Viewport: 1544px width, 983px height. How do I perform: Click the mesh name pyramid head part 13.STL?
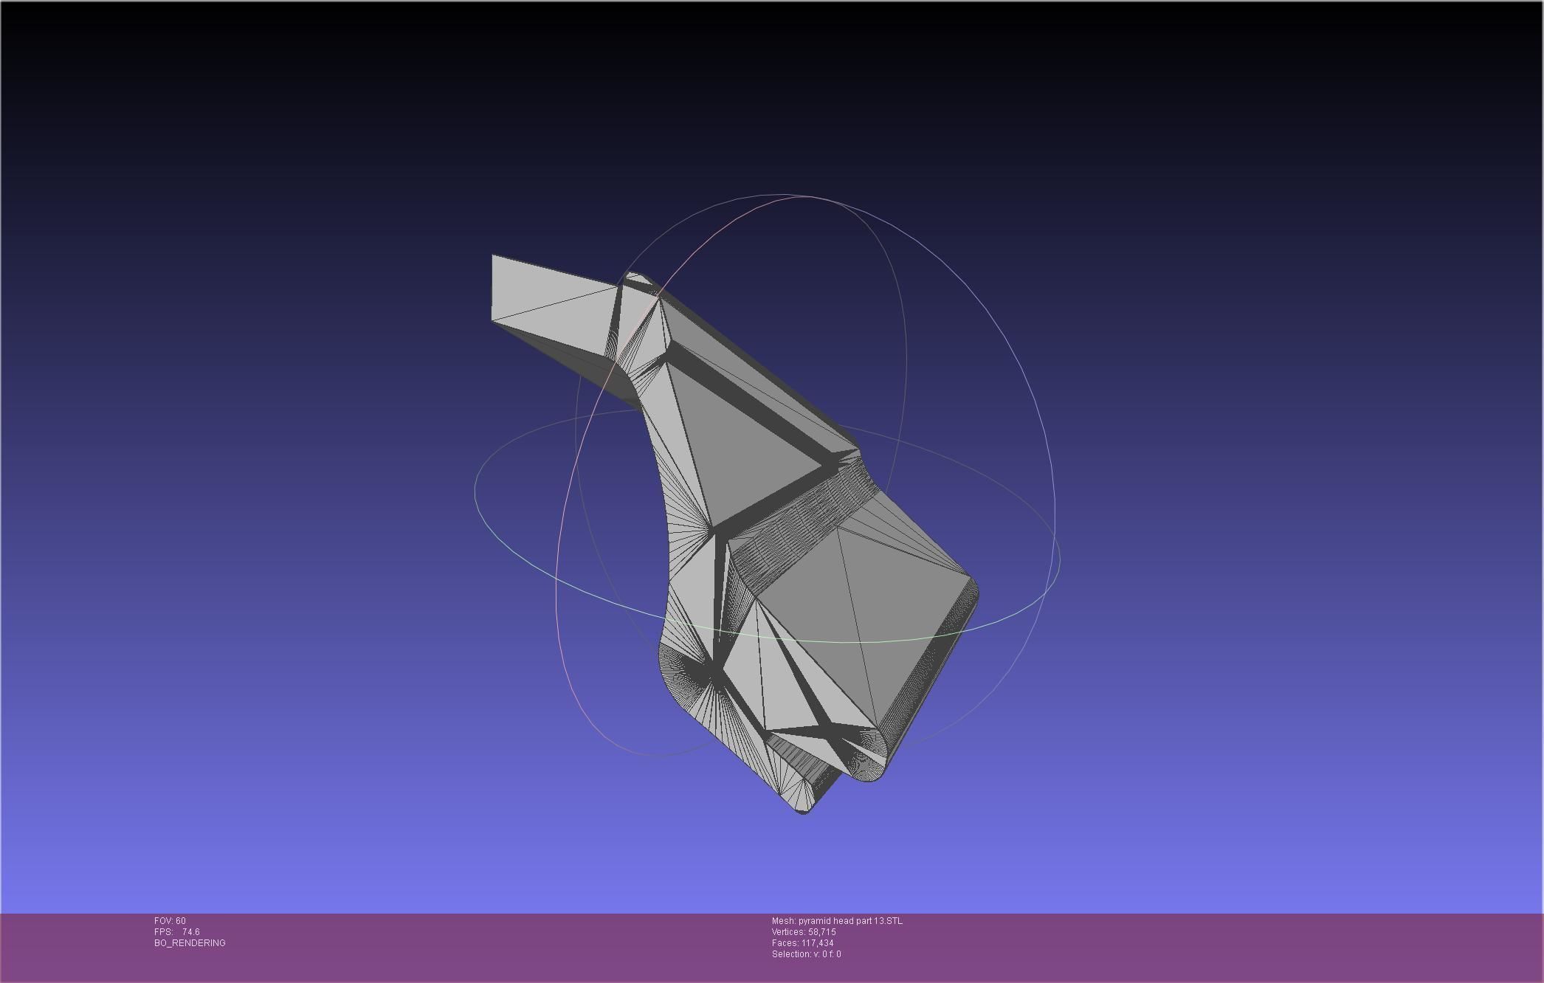pyautogui.click(x=837, y=921)
